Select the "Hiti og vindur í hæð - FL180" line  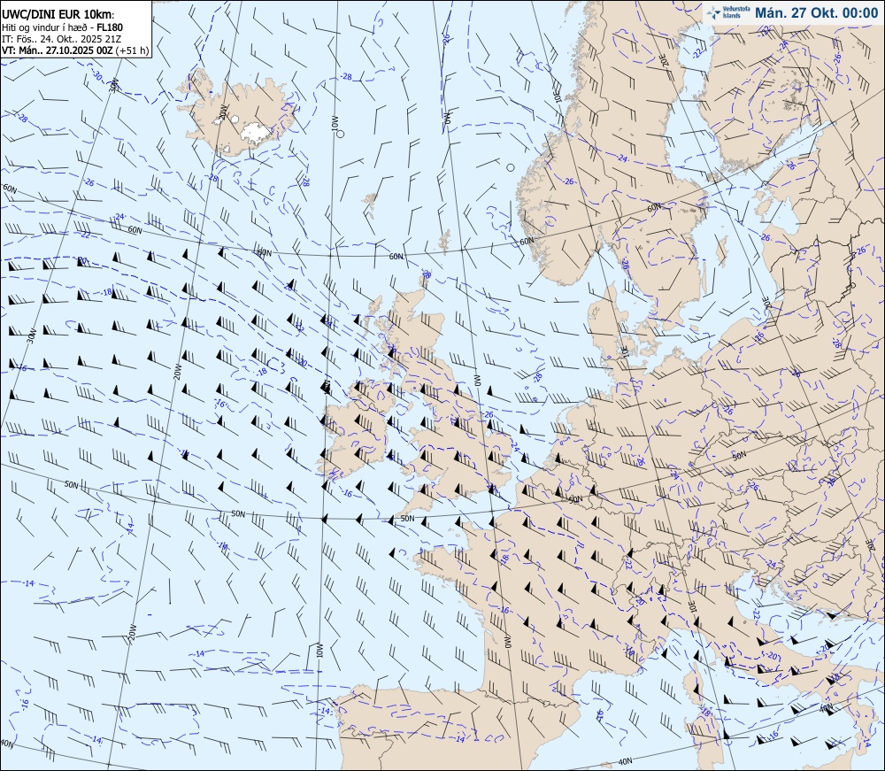click(62, 27)
